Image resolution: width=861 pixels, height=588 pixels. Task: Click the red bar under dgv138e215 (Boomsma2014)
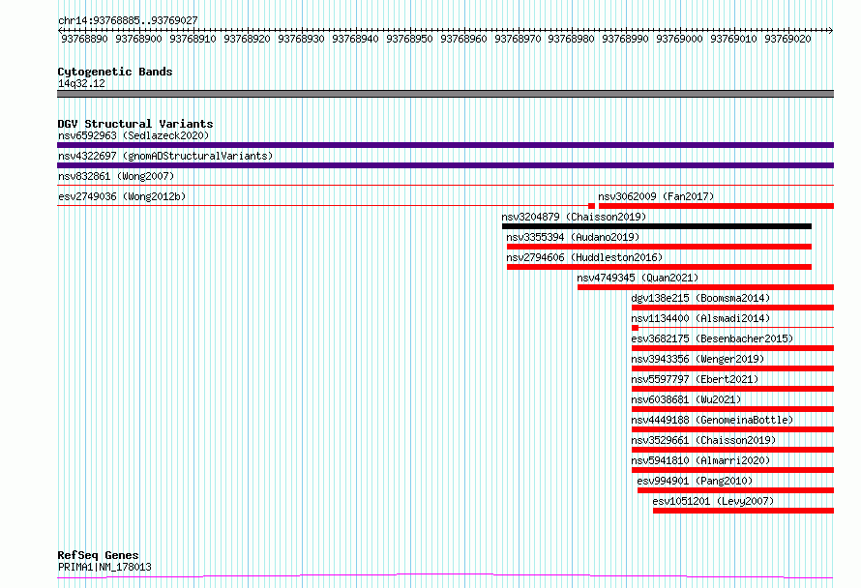pos(732,308)
